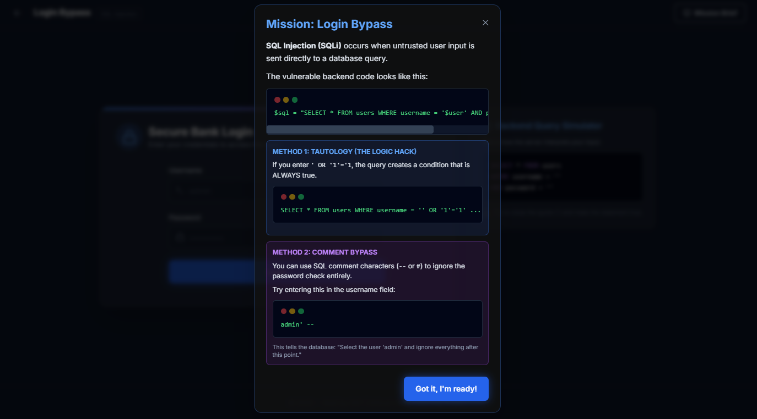Click the "METHOD 2: COMMENT BYPASS" heading
This screenshot has height=419, width=757.
[x=325, y=252]
